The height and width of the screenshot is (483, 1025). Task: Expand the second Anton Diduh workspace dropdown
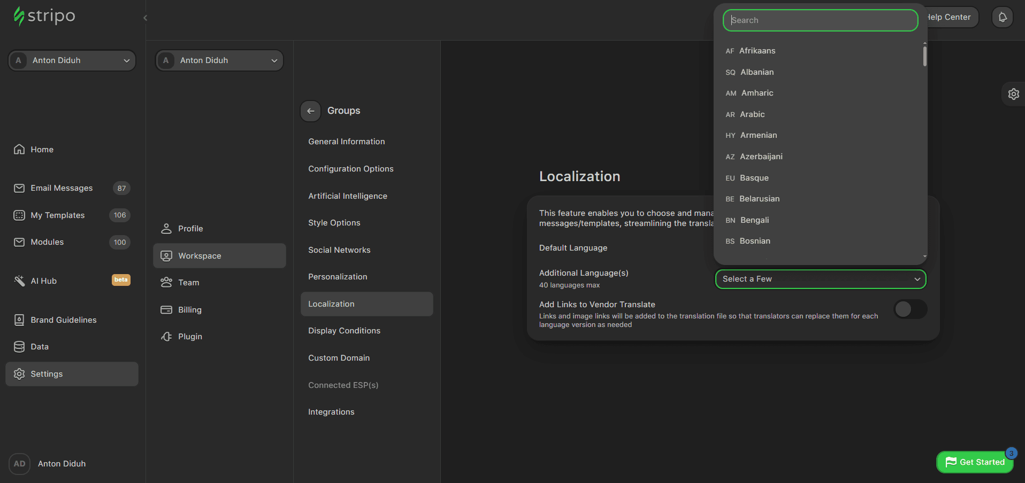pos(220,60)
